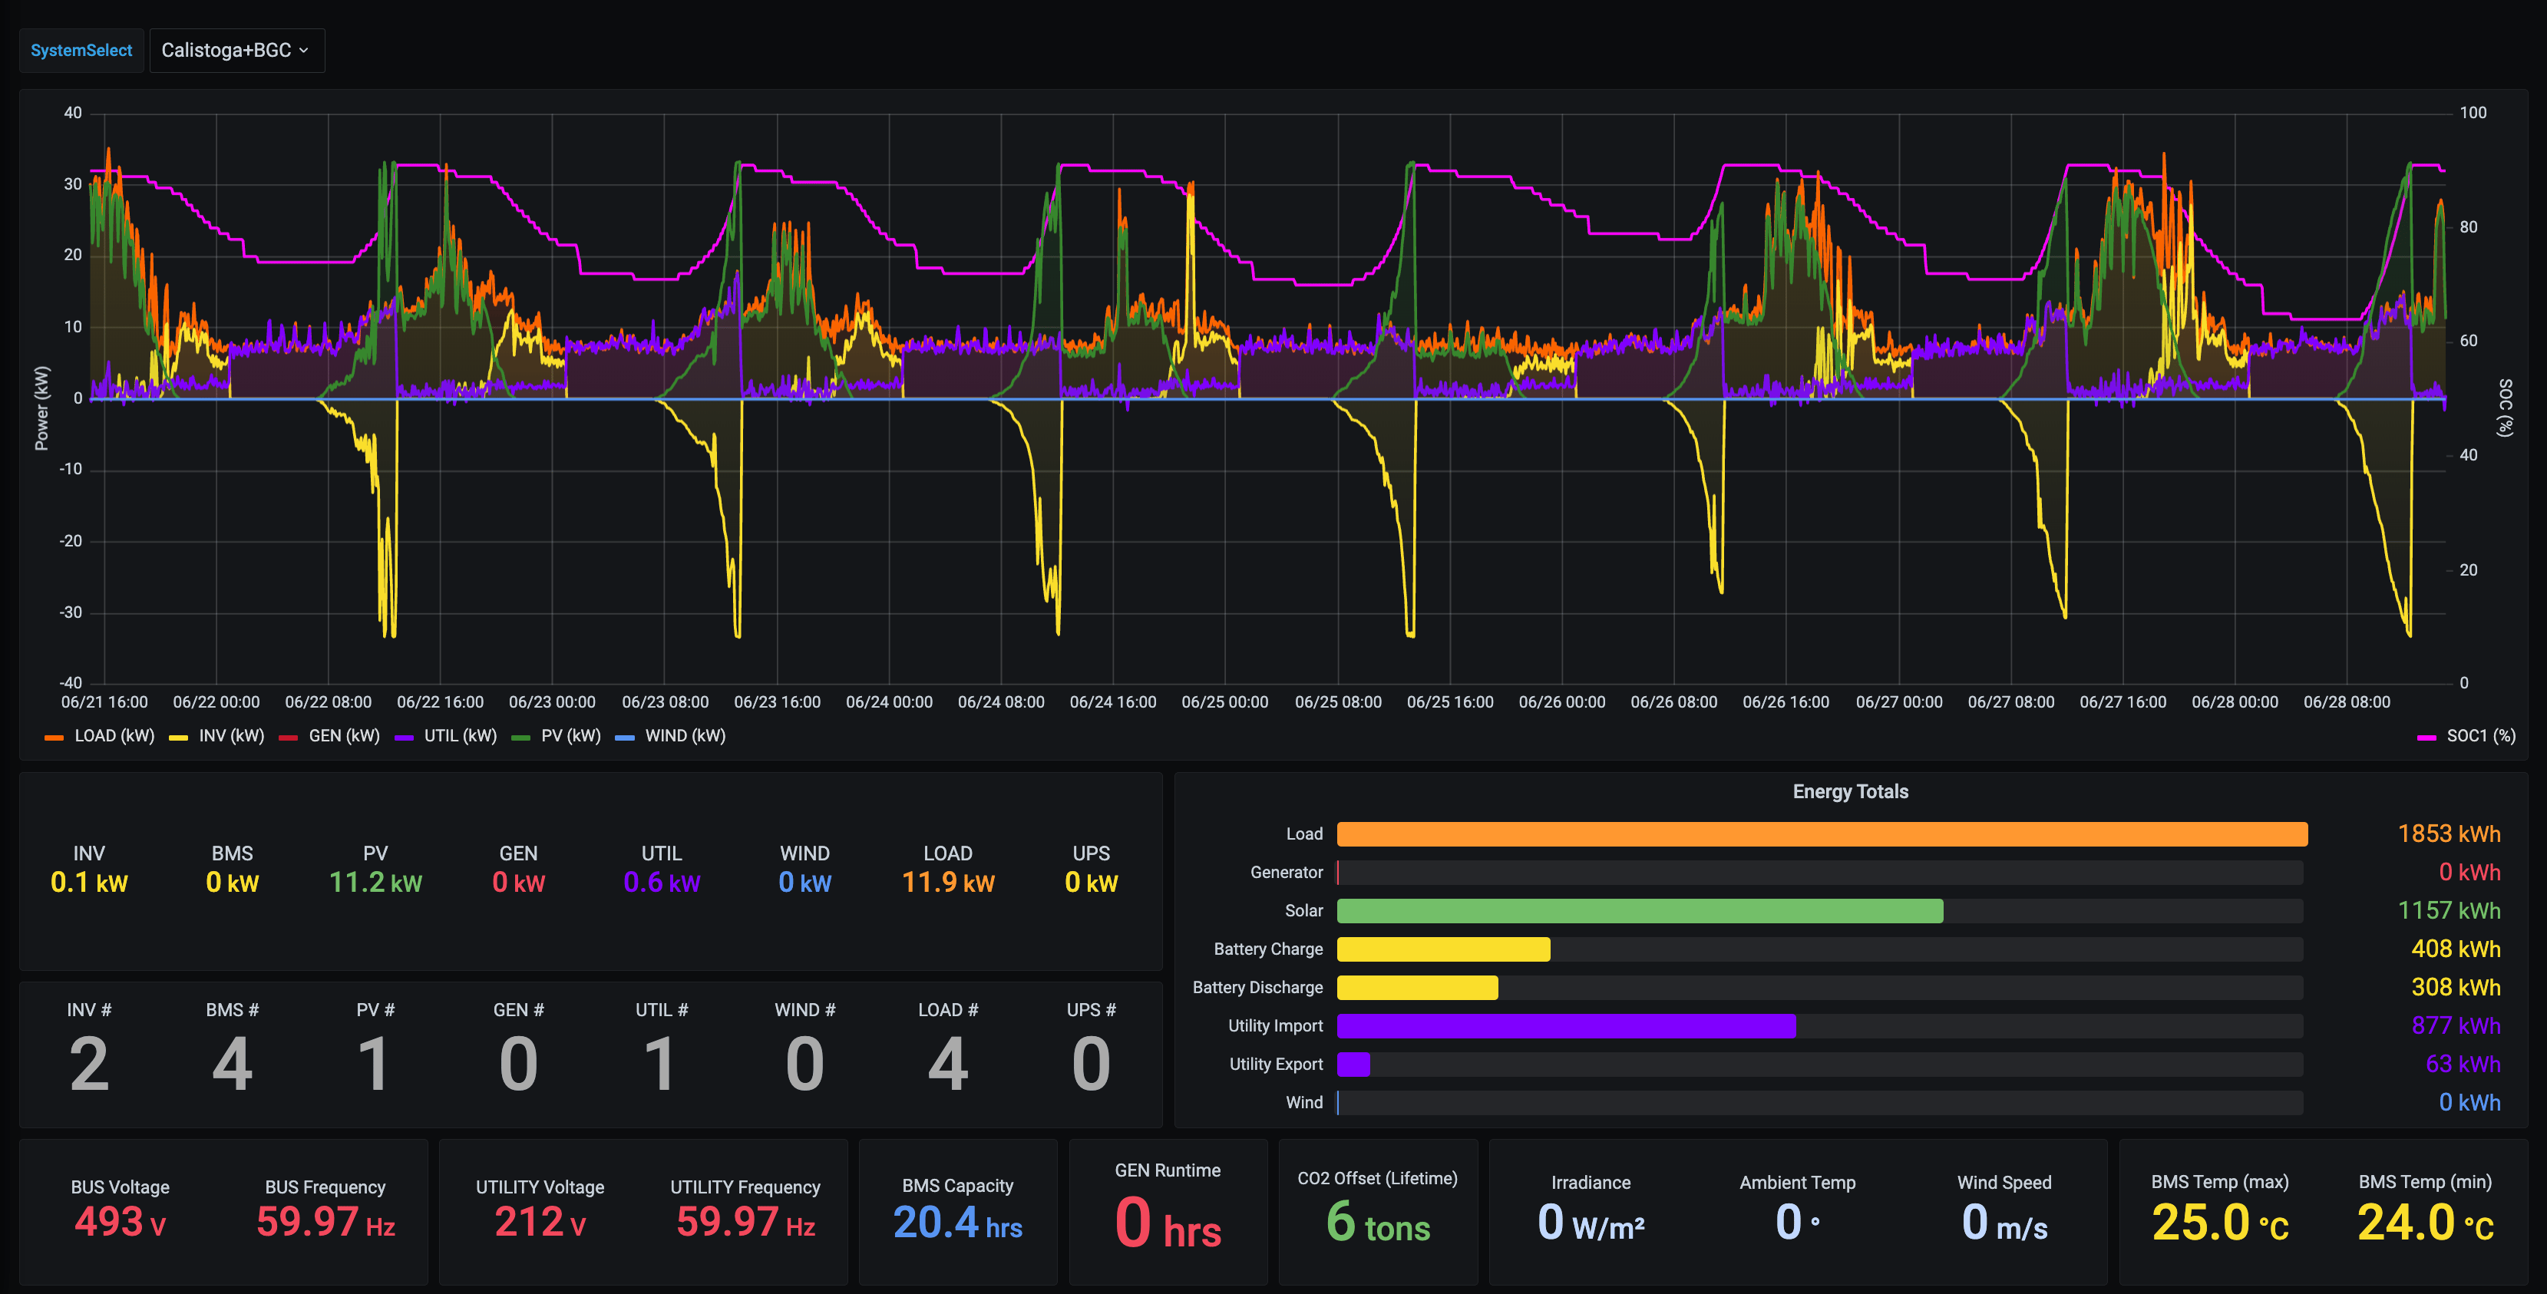Click the BUS Voltage 493 V reading
The image size is (2547, 1294).
(x=120, y=1222)
